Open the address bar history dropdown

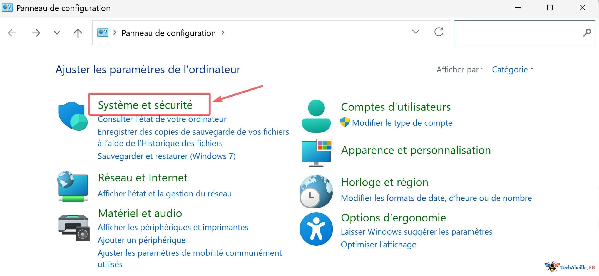416,32
